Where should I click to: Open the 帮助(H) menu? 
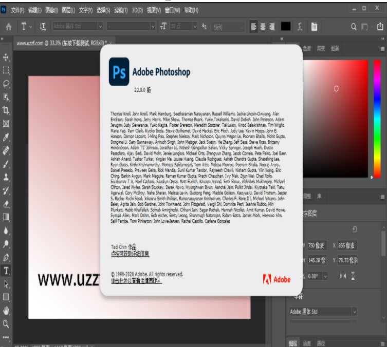point(191,10)
